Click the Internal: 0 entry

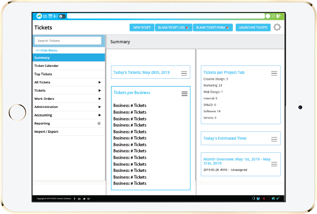(x=210, y=98)
